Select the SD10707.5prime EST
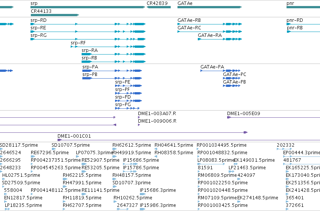This screenshot has width=320, height=211. [53, 149]
